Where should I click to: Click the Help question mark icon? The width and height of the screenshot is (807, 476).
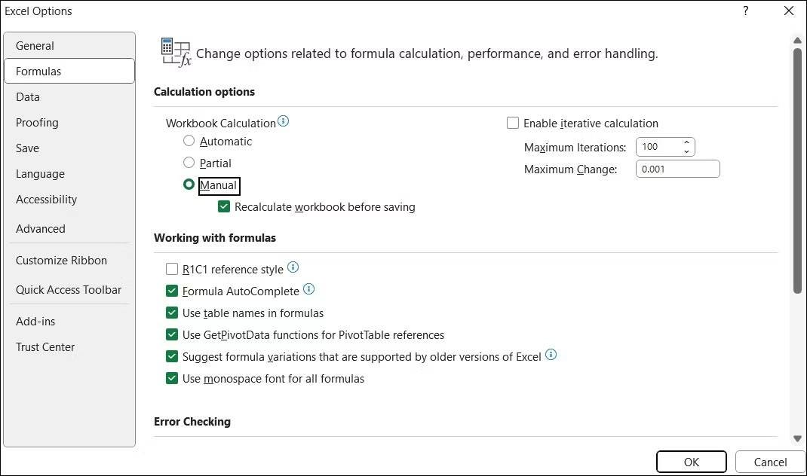tap(745, 11)
